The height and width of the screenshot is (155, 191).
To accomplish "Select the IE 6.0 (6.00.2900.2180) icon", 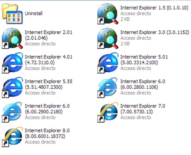I will point(12,112).
